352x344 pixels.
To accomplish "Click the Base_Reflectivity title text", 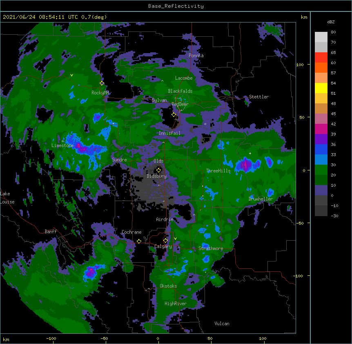I will pyautogui.click(x=176, y=6).
